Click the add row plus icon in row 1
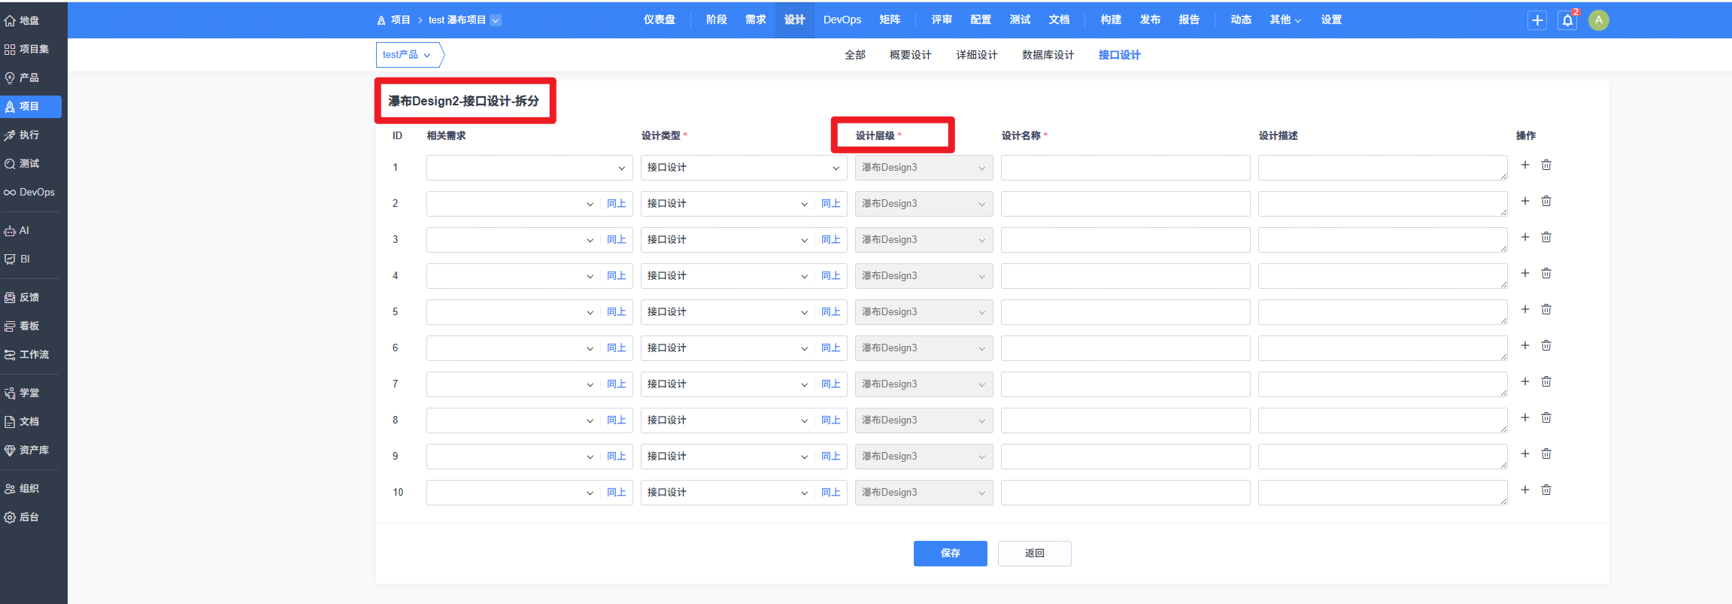This screenshot has height=604, width=1732. pyautogui.click(x=1525, y=165)
